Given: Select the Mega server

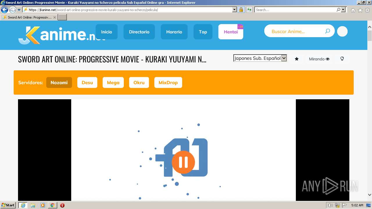Looking at the screenshot, I should pos(113,82).
